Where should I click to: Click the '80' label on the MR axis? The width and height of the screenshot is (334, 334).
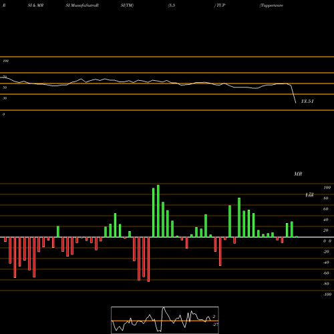pyautogui.click(x=326, y=198)
